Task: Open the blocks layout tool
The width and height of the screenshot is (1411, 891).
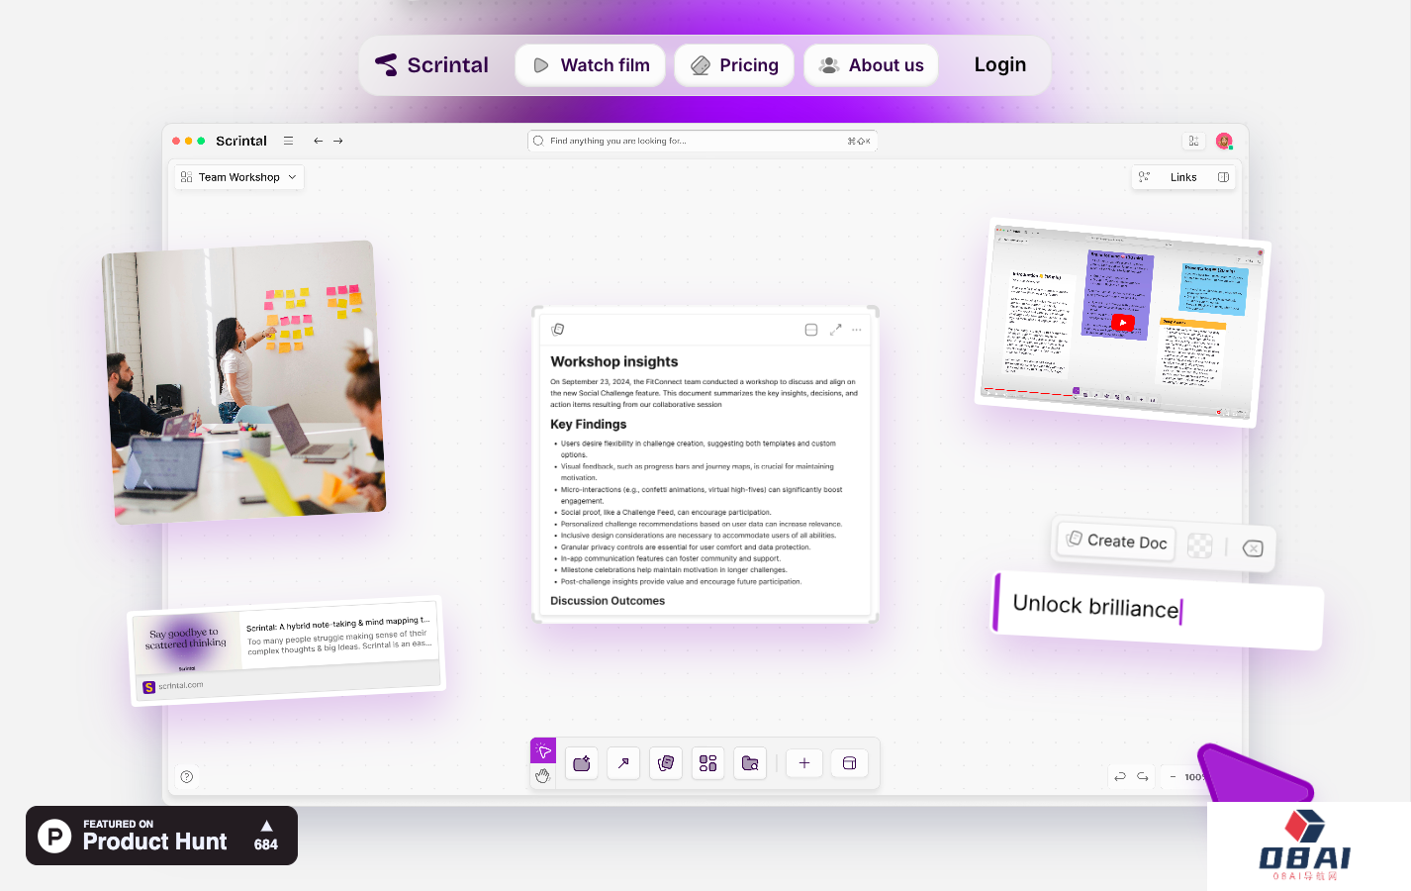Action: click(x=708, y=763)
